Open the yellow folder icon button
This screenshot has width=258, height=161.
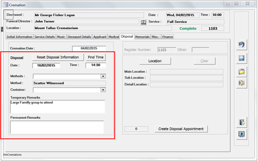[242, 72]
